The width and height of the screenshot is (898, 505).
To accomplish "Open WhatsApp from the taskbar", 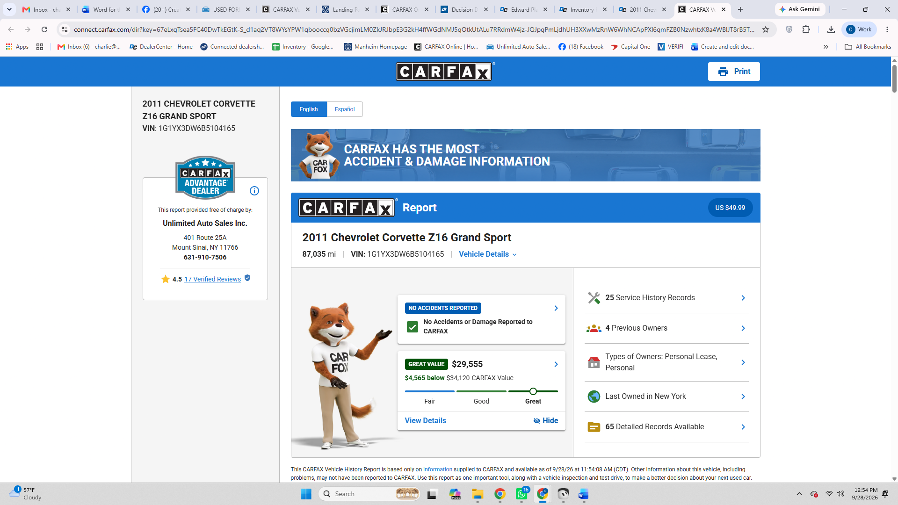I will (521, 494).
